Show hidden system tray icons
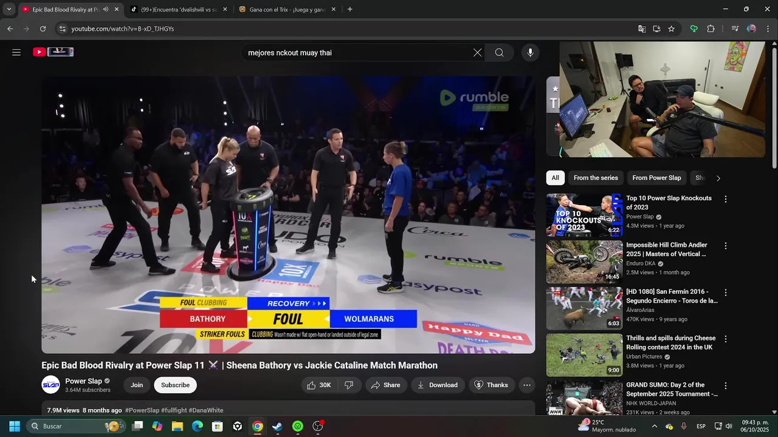Viewport: 778px width, 437px height. point(654,426)
